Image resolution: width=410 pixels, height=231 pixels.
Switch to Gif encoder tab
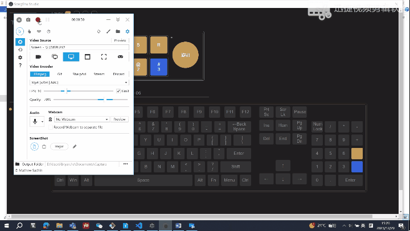tap(60, 74)
